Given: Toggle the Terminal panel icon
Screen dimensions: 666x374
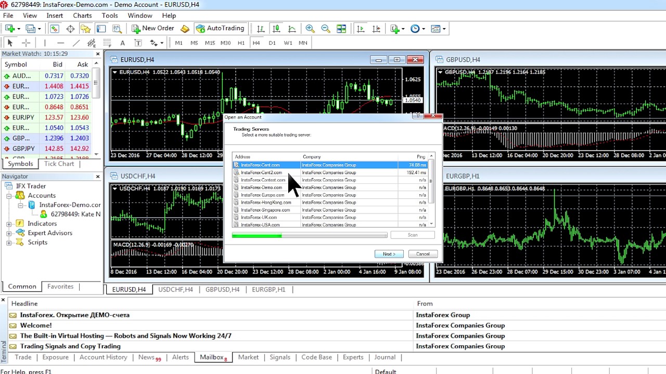Looking at the screenshot, I should [x=101, y=29].
